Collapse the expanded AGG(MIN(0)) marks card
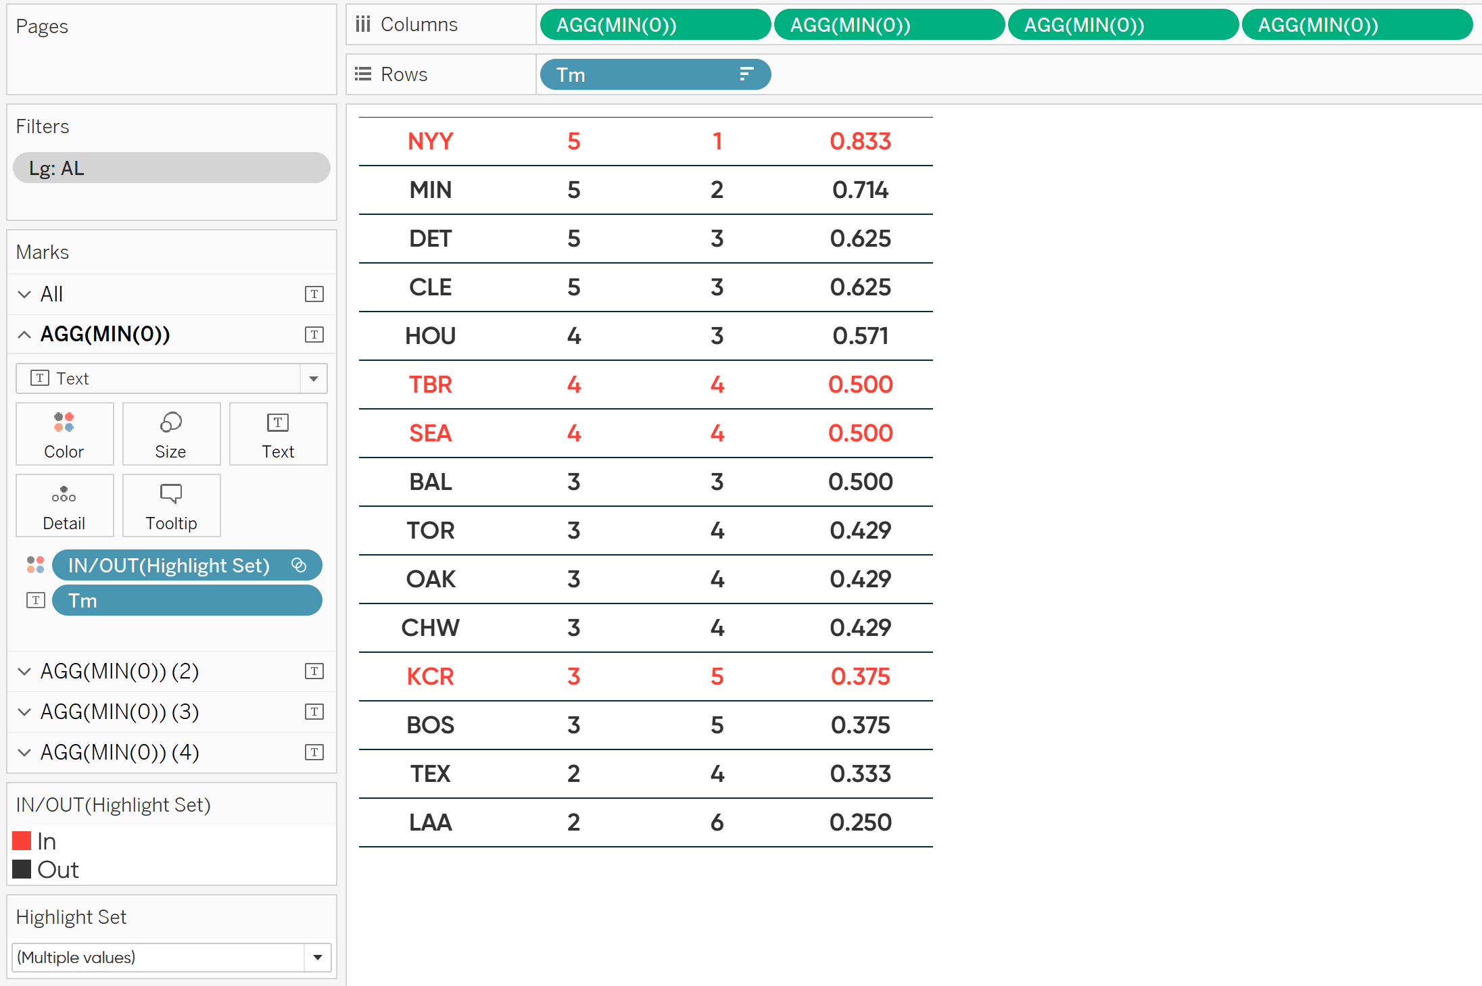The width and height of the screenshot is (1482, 986). tap(24, 334)
